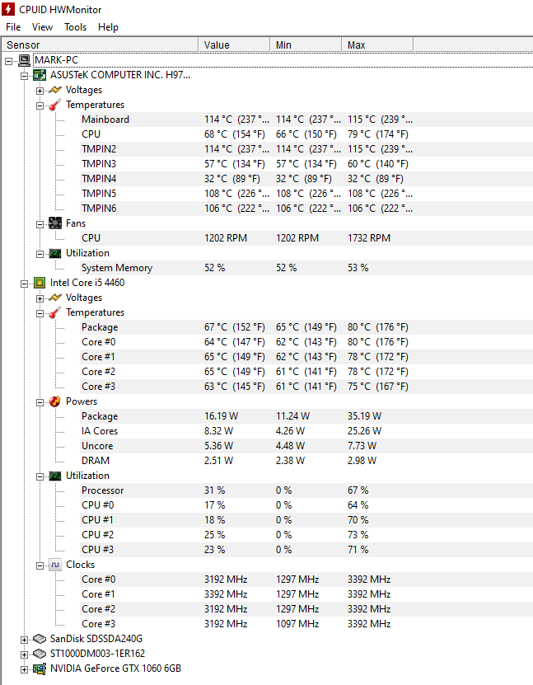Click the NVIDIA GeForce GTX 1060 icon
This screenshot has width=533, height=685.
coord(39,669)
